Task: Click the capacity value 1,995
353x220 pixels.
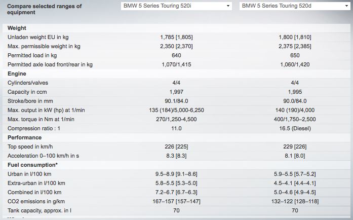Action: pos(295,92)
